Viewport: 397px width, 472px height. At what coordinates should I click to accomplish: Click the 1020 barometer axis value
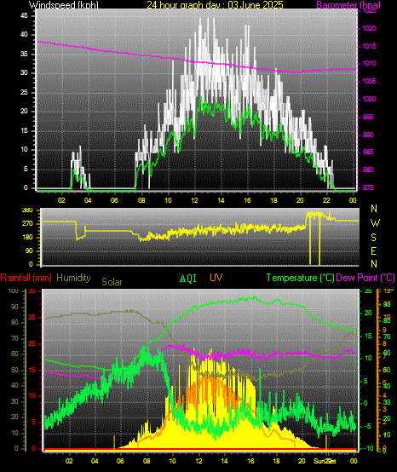click(x=369, y=28)
